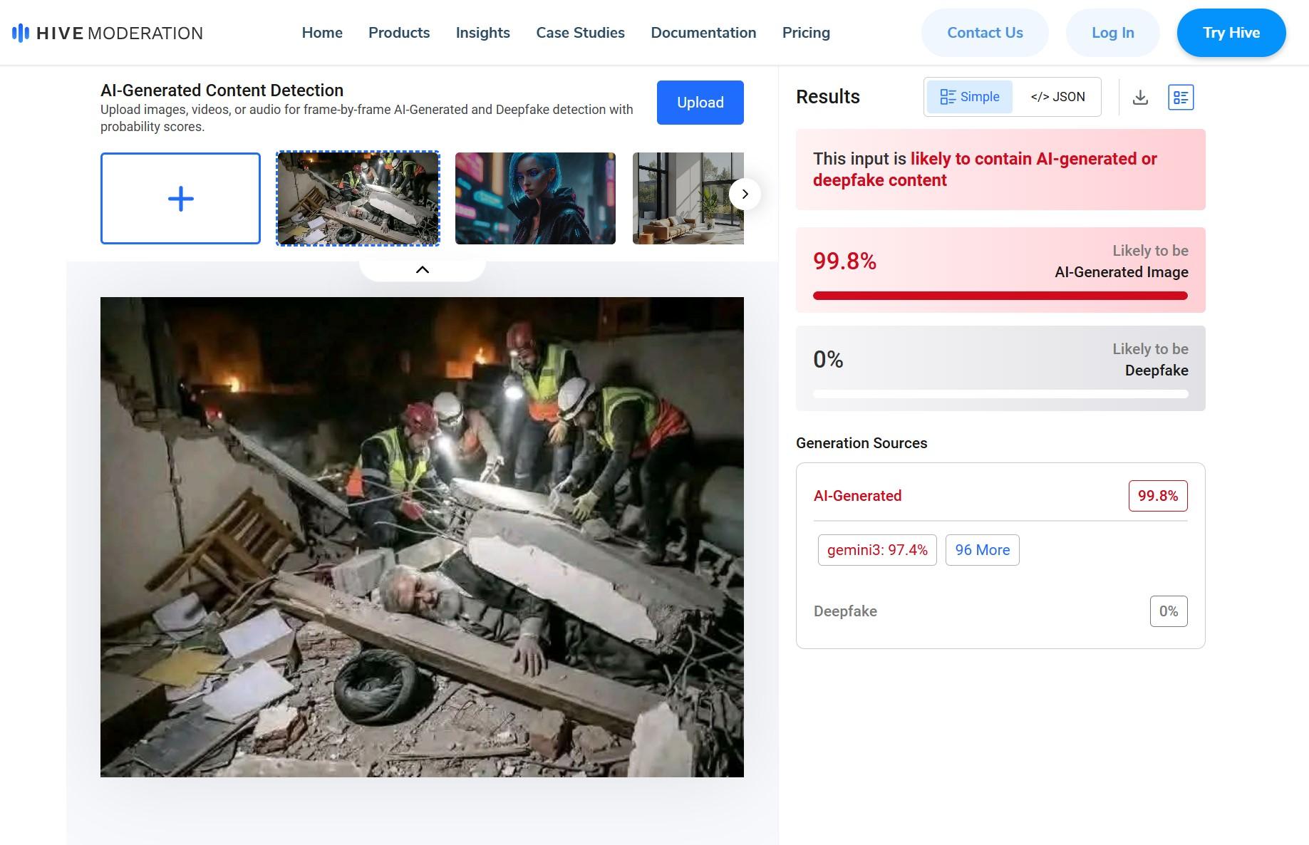Click the plus icon to add media
The width and height of the screenshot is (1309, 845).
point(180,198)
